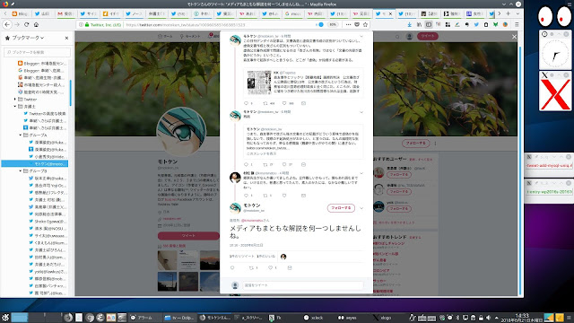Close the tweet overlay with X
This screenshot has height=323, width=574.
coord(514,37)
